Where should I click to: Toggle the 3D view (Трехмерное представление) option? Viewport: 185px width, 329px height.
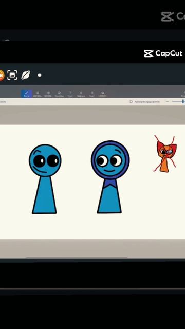[x=144, y=102]
